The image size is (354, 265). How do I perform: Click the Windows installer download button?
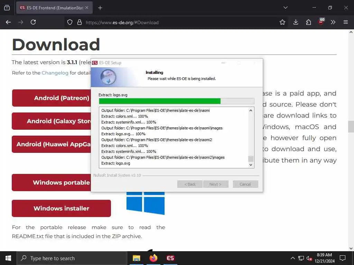62,208
